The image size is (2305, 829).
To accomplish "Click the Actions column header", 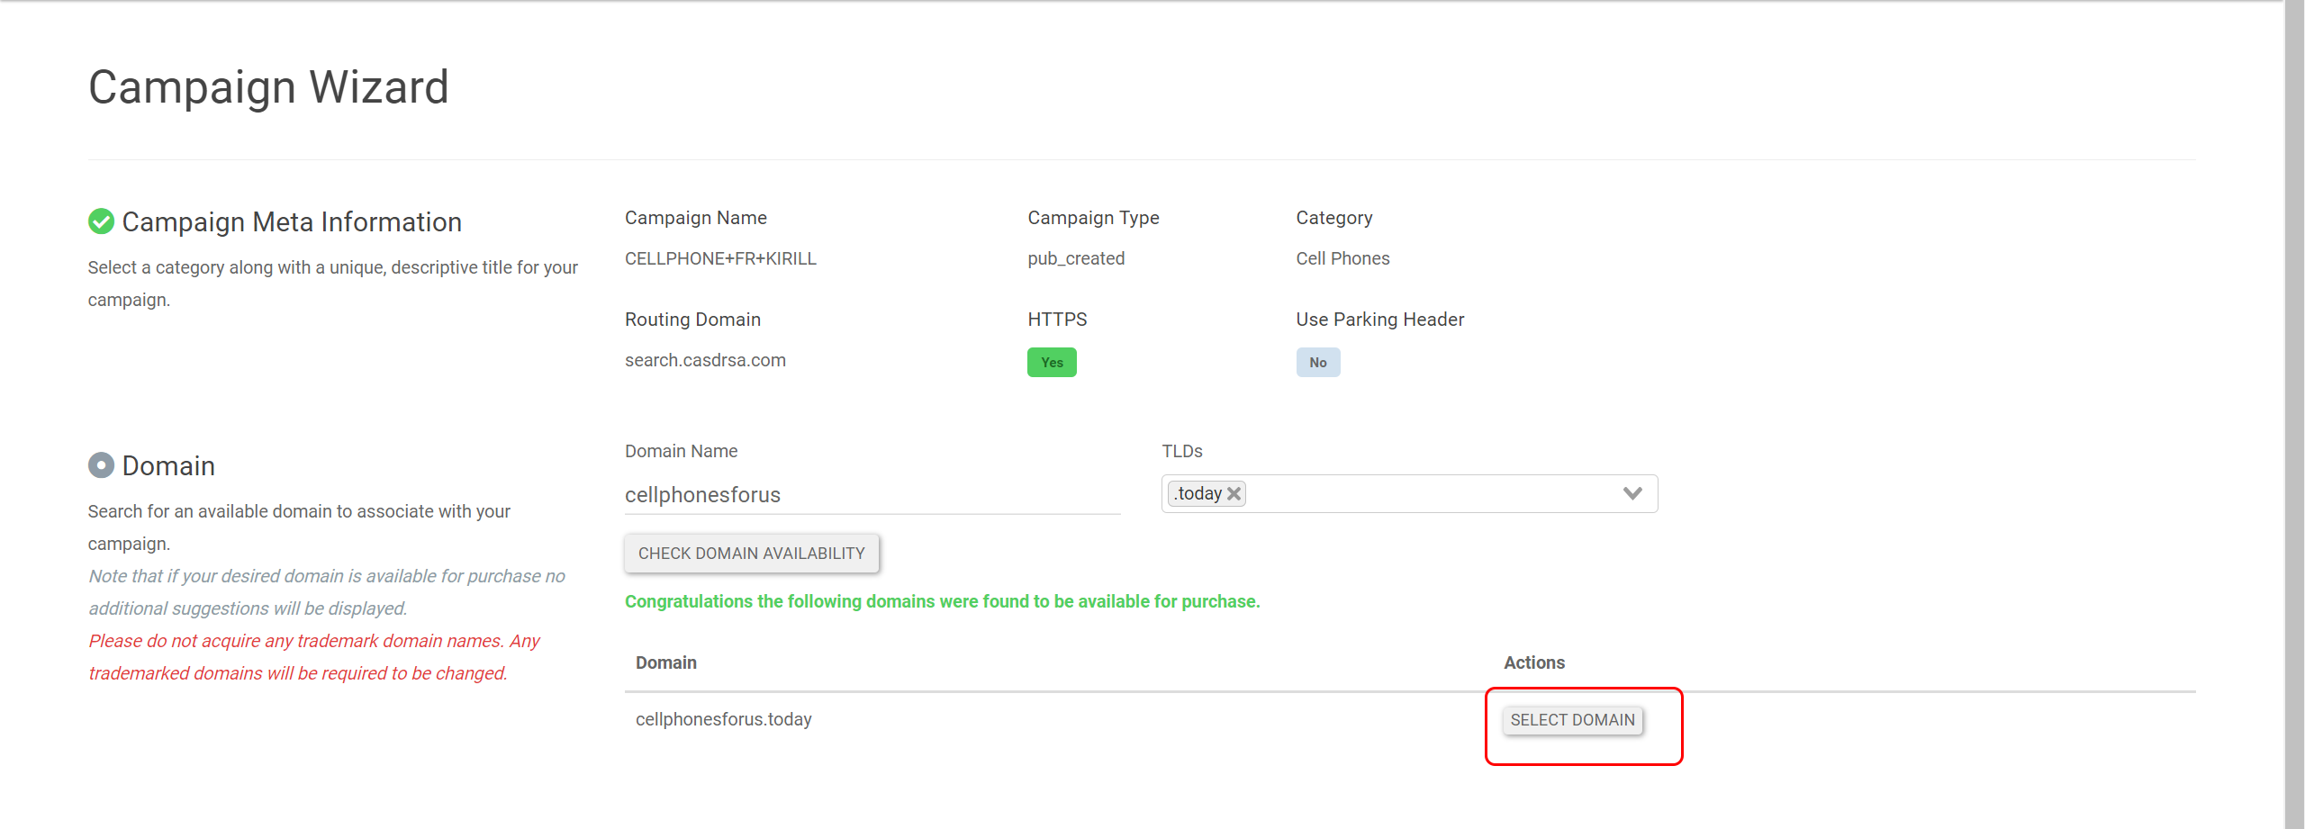I will tap(1534, 663).
